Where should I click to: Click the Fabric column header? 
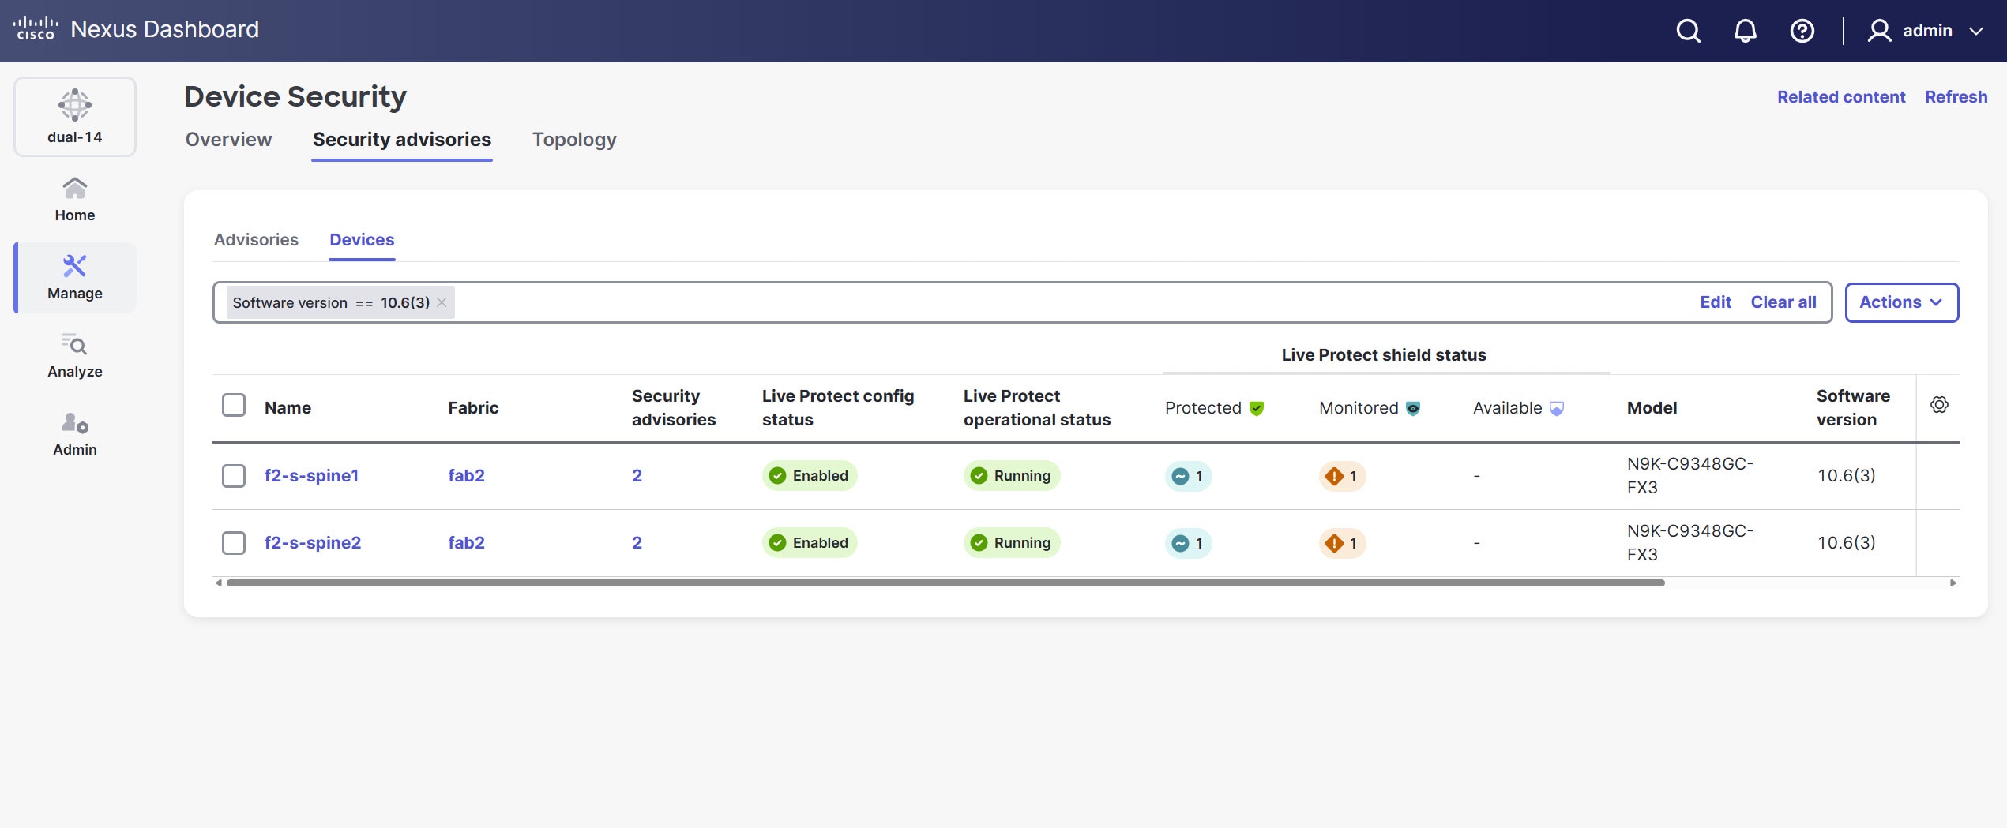coord(473,407)
